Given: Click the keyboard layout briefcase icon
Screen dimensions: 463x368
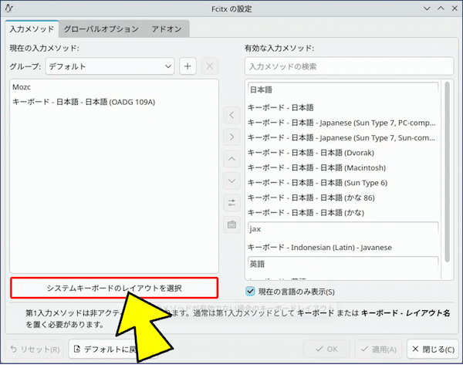Looking at the screenshot, I should [231, 225].
